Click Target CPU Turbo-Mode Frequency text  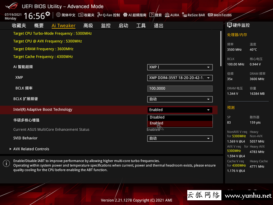pyautogui.click(x=52, y=33)
